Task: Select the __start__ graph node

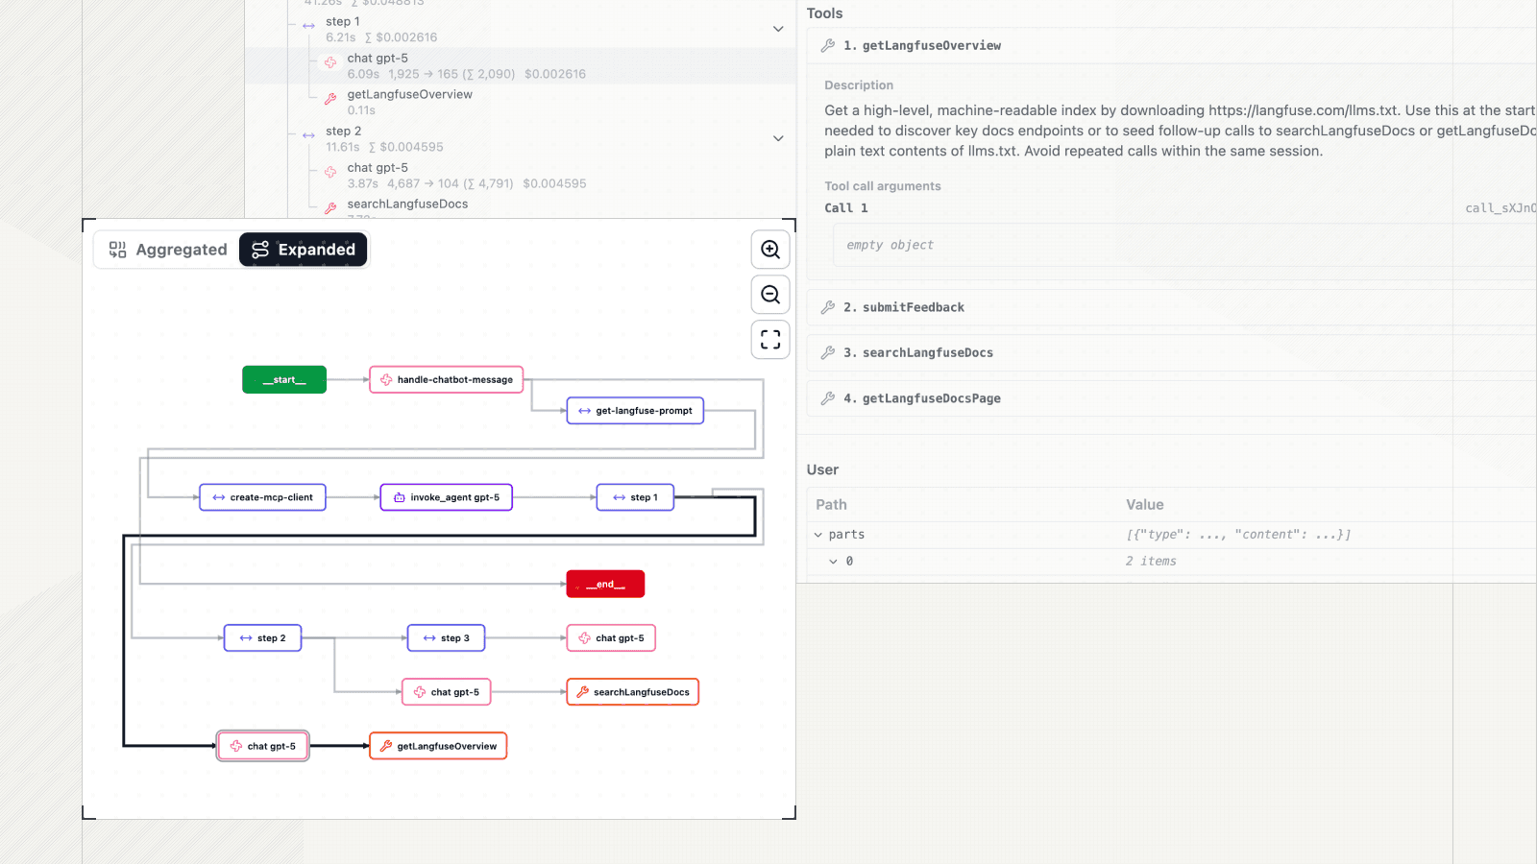Action: [x=284, y=380]
